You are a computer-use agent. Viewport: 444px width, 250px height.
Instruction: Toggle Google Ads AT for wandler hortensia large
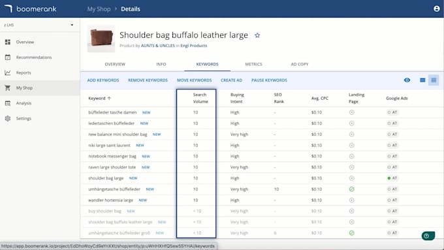(392, 200)
